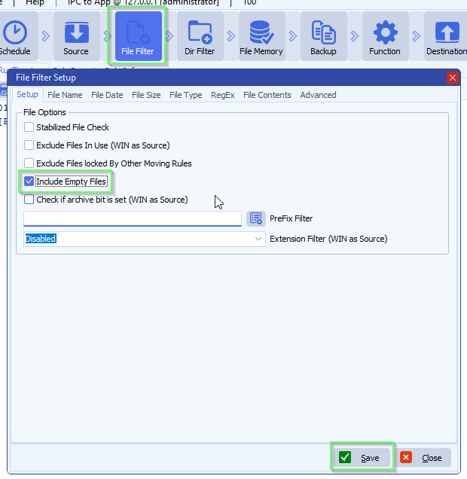The image size is (467, 479).
Task: Open the Dir Filter step
Action: point(200,36)
